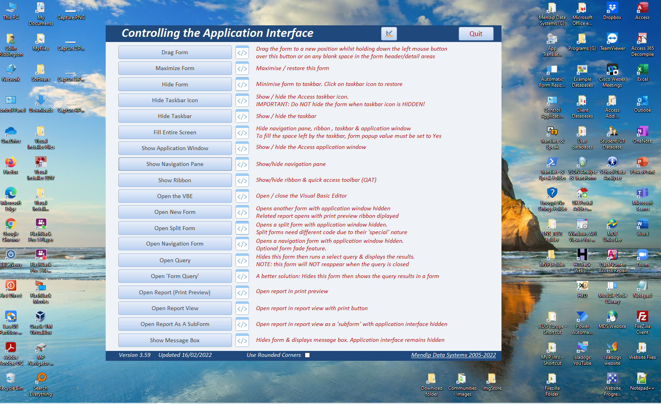
Task: Click code icon for Open the VBE
Action: 242,196
